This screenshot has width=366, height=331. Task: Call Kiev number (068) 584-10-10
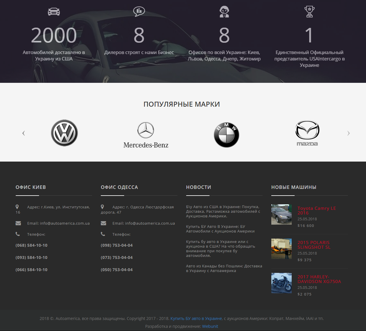[31, 245]
